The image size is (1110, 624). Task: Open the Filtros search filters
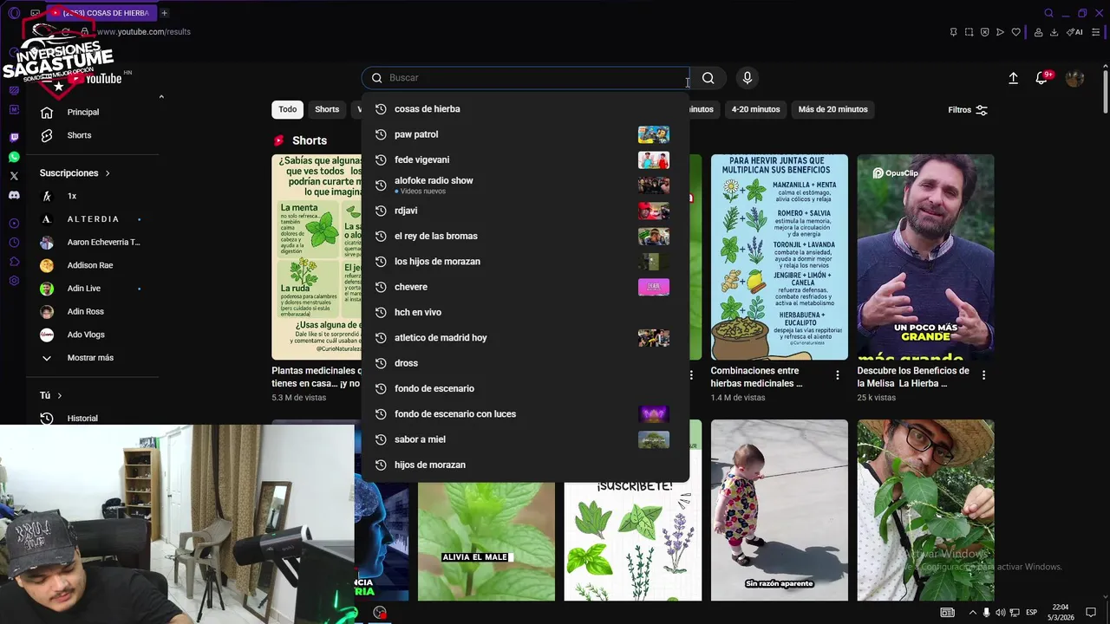pyautogui.click(x=968, y=110)
